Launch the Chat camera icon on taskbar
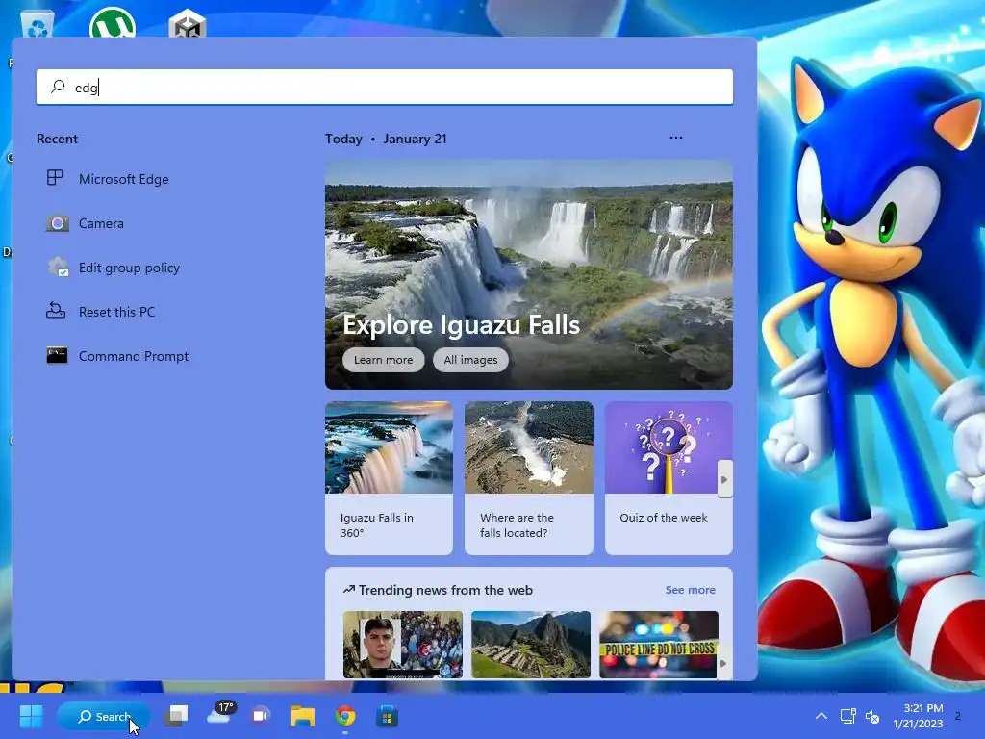The width and height of the screenshot is (985, 739). (x=262, y=716)
